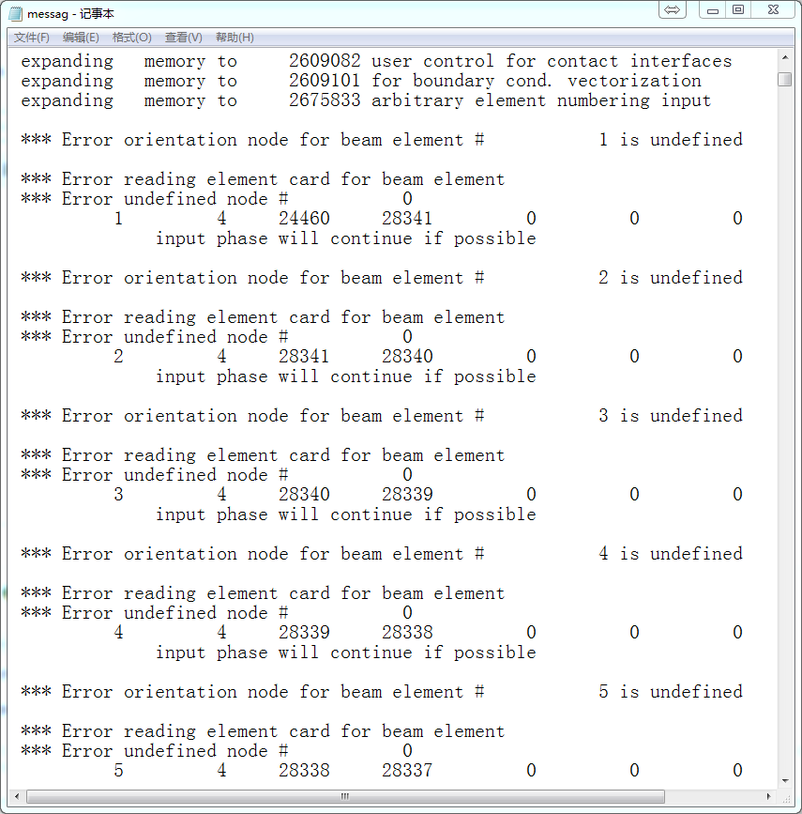
Task: Click the window title 'messag - 记事本'
Action: (70, 14)
